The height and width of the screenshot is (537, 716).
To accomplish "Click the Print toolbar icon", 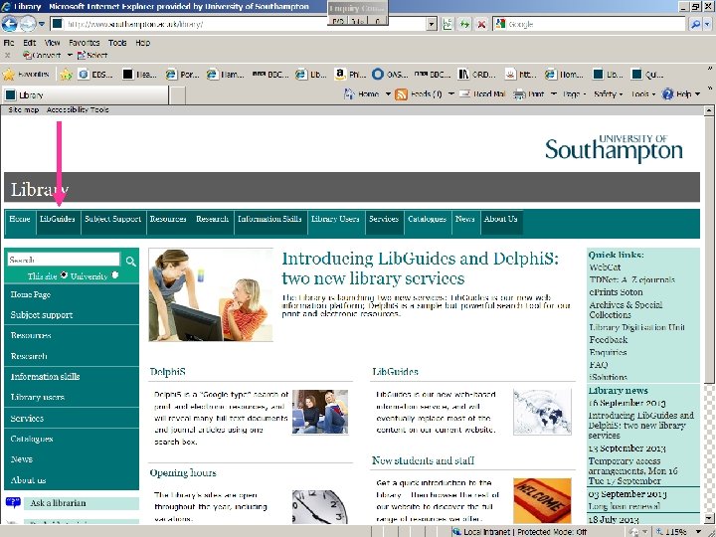I will [519, 94].
